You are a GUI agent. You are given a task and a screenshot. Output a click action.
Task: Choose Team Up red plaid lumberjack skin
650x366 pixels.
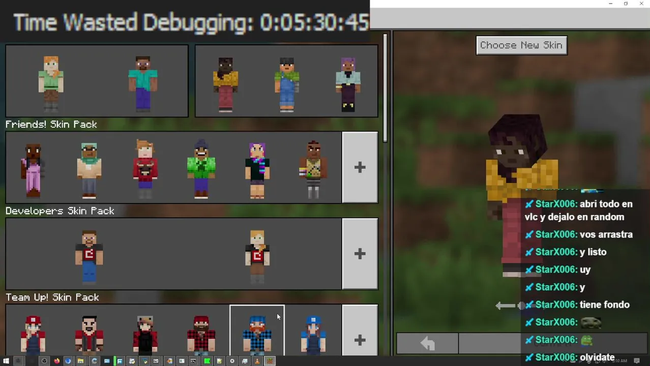(x=201, y=334)
